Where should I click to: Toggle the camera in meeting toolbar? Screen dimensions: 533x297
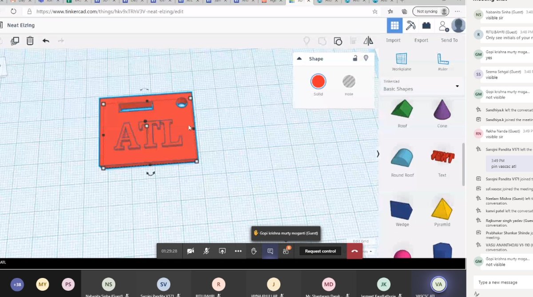tap(191, 251)
